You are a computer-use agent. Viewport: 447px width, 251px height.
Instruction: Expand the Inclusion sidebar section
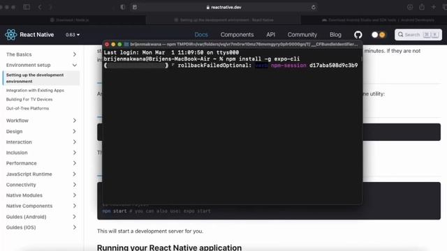[41, 153]
